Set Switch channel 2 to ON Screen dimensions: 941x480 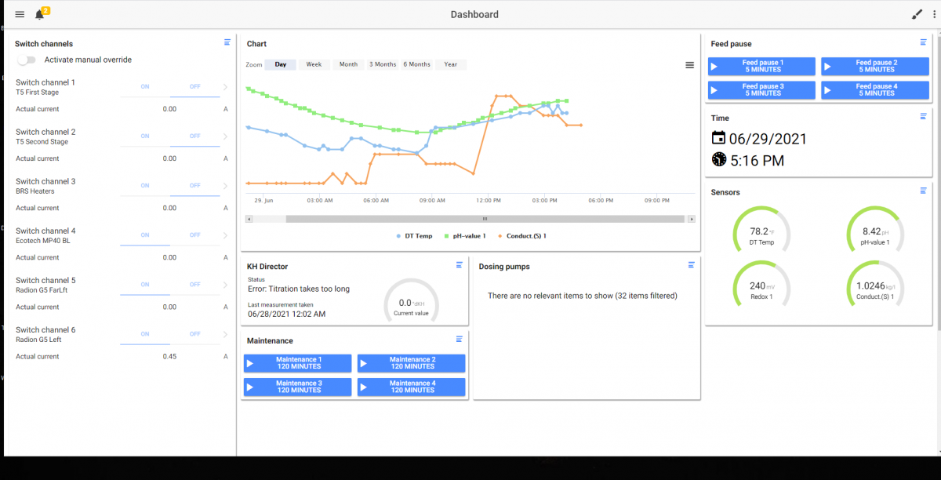point(145,136)
